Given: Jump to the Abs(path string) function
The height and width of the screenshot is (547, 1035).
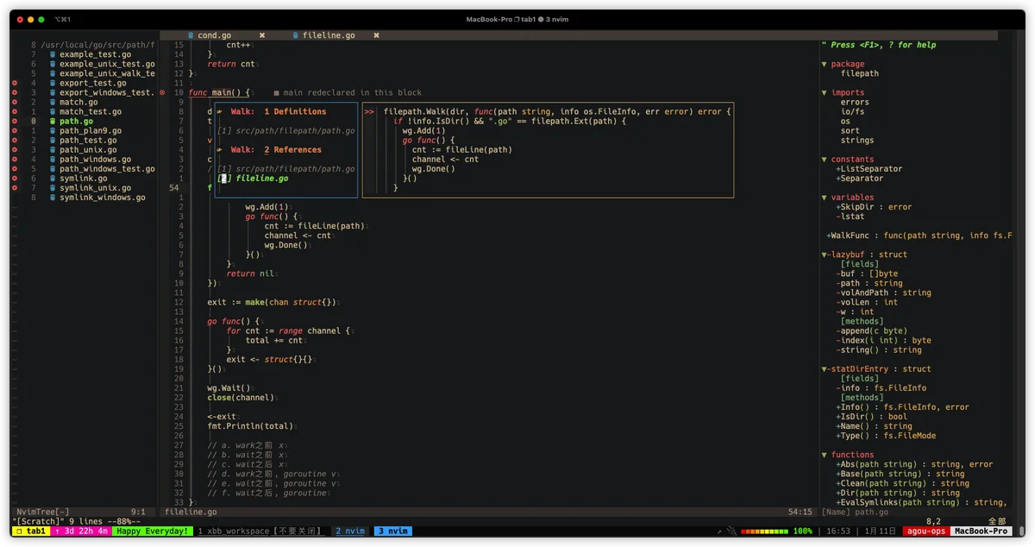Looking at the screenshot, I should (x=914, y=463).
